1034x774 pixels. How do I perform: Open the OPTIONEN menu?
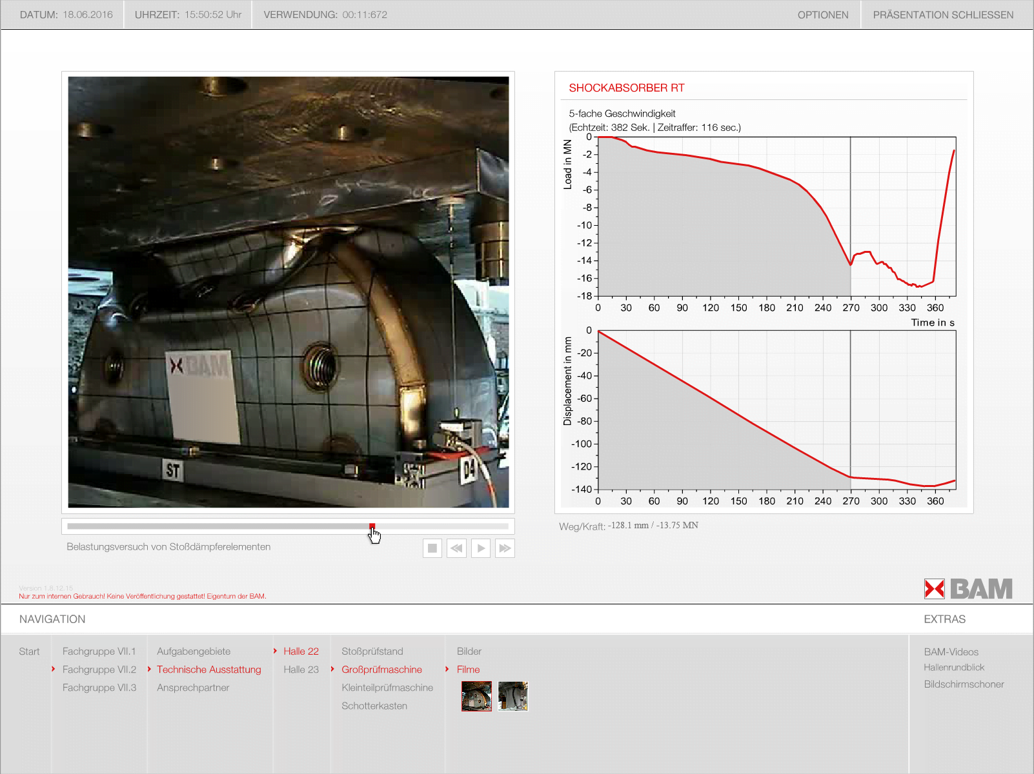822,15
